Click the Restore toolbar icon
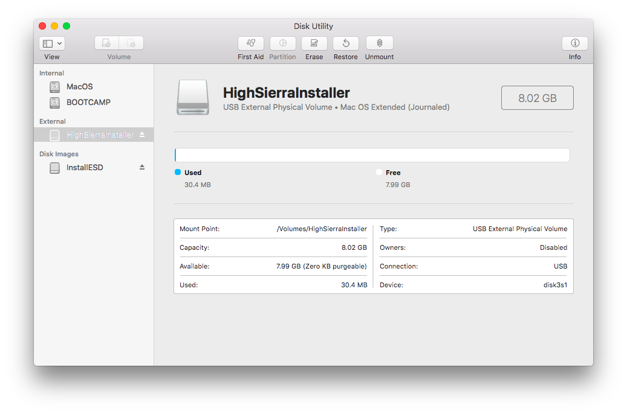This screenshot has height=414, width=627. (x=346, y=43)
